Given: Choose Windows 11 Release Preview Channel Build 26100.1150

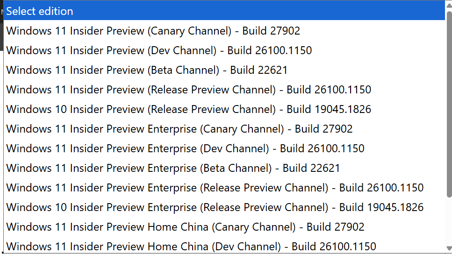Looking at the screenshot, I should (x=224, y=90).
